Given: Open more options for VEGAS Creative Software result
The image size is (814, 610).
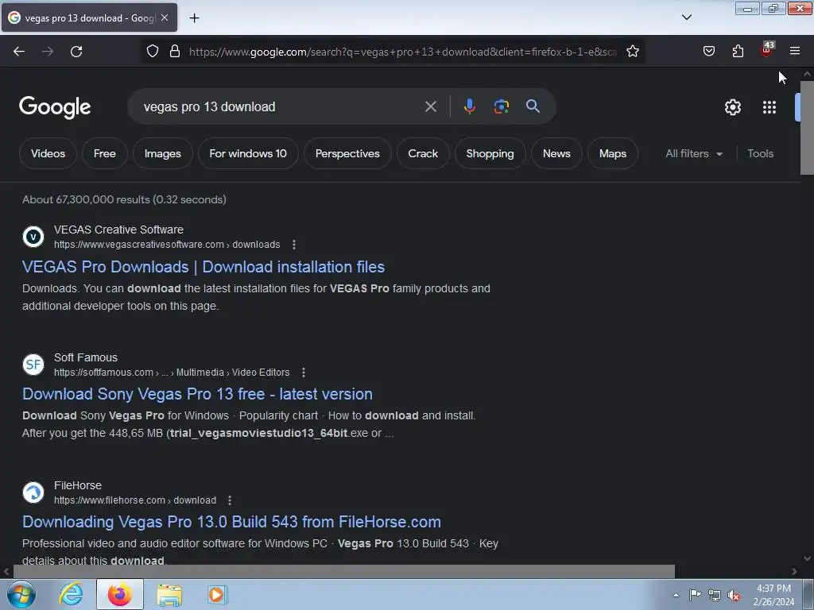Looking at the screenshot, I should click(294, 245).
